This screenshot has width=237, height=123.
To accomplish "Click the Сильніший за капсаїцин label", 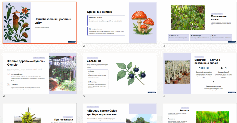I will (x=204, y=72).
